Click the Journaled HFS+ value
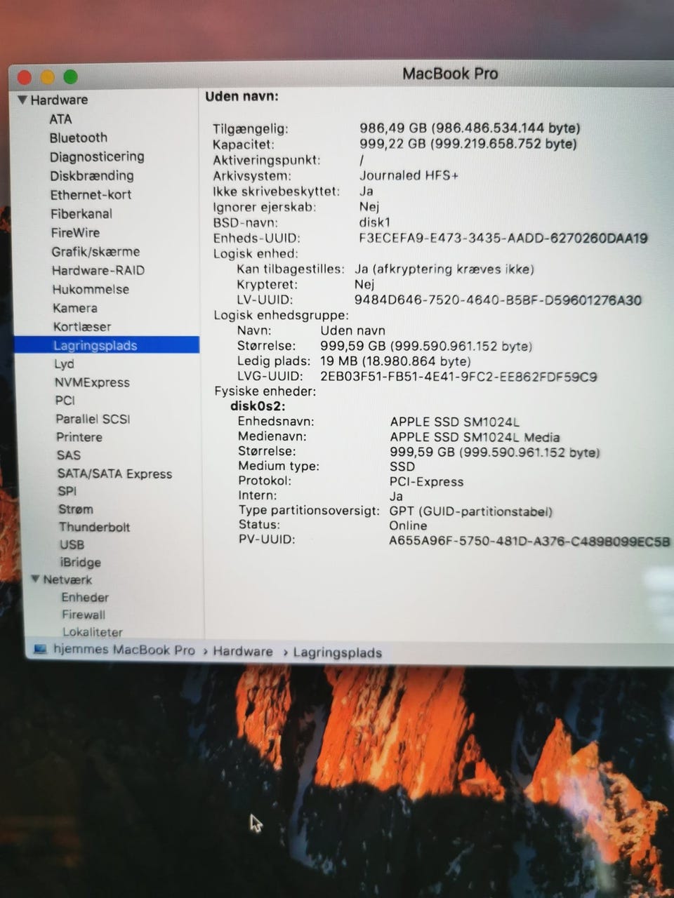 409,175
